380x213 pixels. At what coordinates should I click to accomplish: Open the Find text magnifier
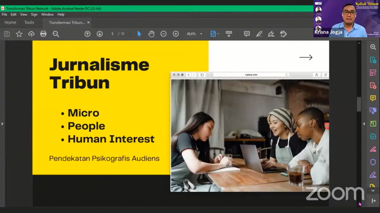tap(56, 34)
